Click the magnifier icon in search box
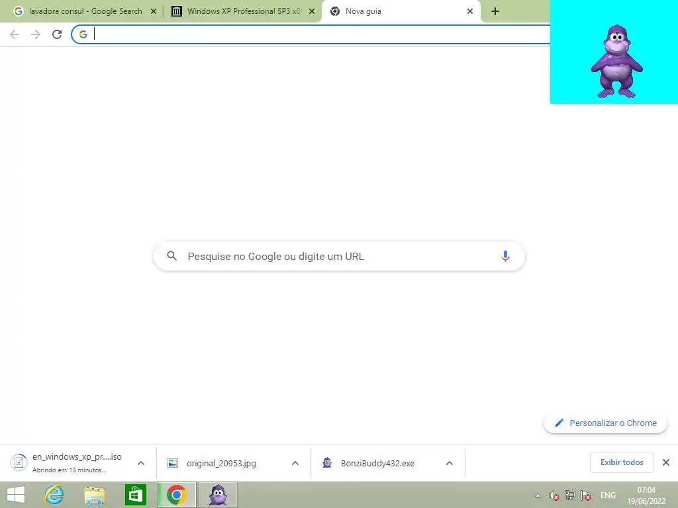Image resolution: width=678 pixels, height=508 pixels. 171,256
